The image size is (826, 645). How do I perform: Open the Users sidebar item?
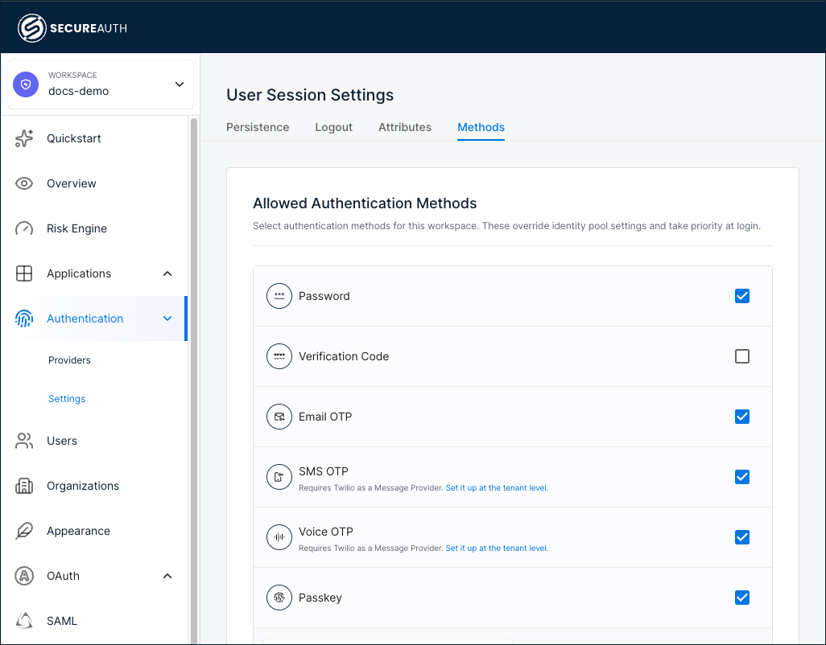(62, 441)
